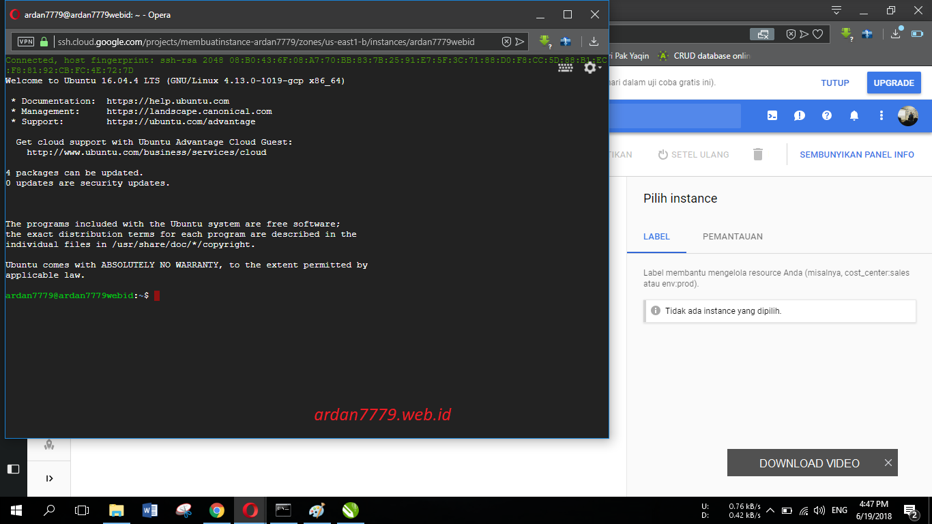Launch Google Chrome from the taskbar
Image resolution: width=932 pixels, height=524 pixels.
click(x=217, y=510)
